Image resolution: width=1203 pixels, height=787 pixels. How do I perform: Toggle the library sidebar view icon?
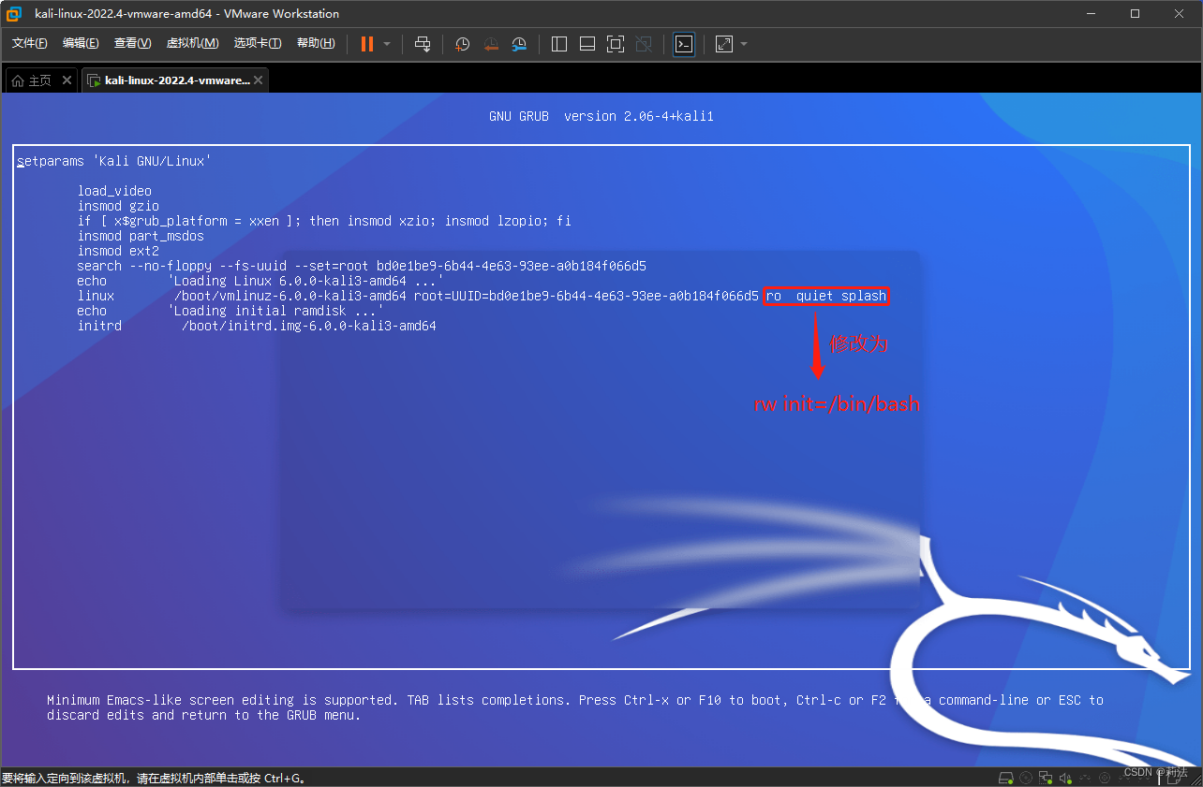point(559,44)
